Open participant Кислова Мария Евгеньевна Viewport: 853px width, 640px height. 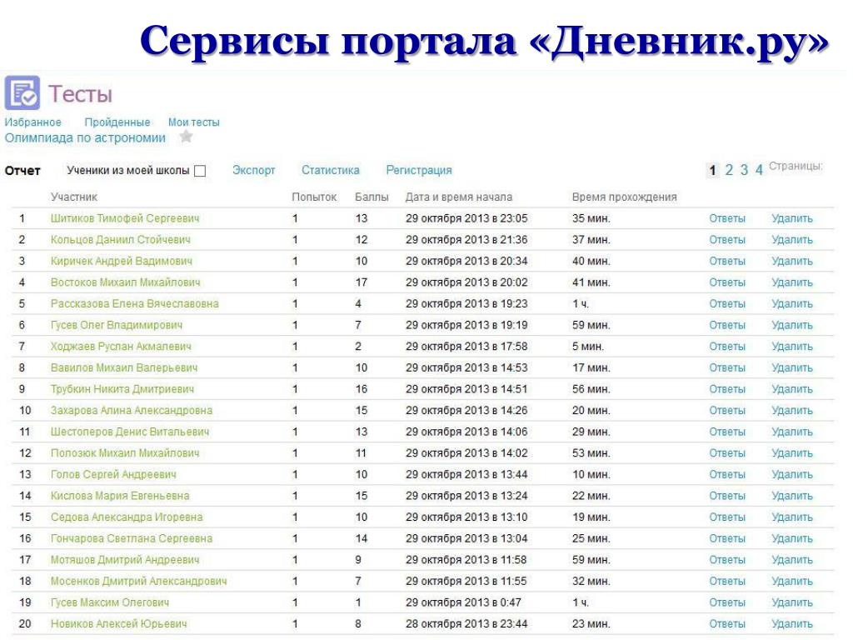[x=120, y=496]
